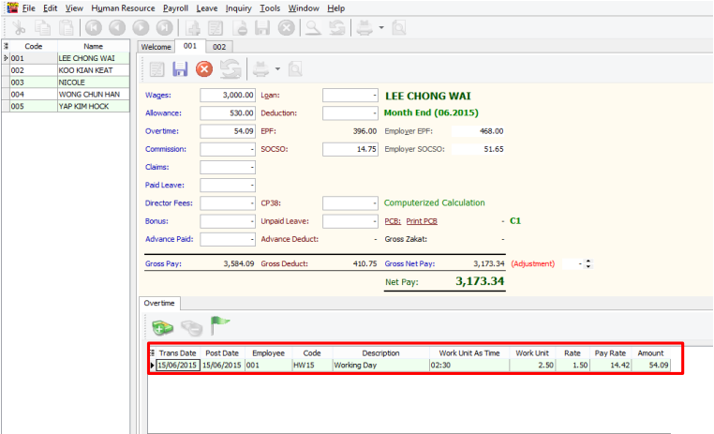Viewport: 714px width, 434px height.
Task: Click the Adjustment spinner arrows
Action: coord(588,264)
